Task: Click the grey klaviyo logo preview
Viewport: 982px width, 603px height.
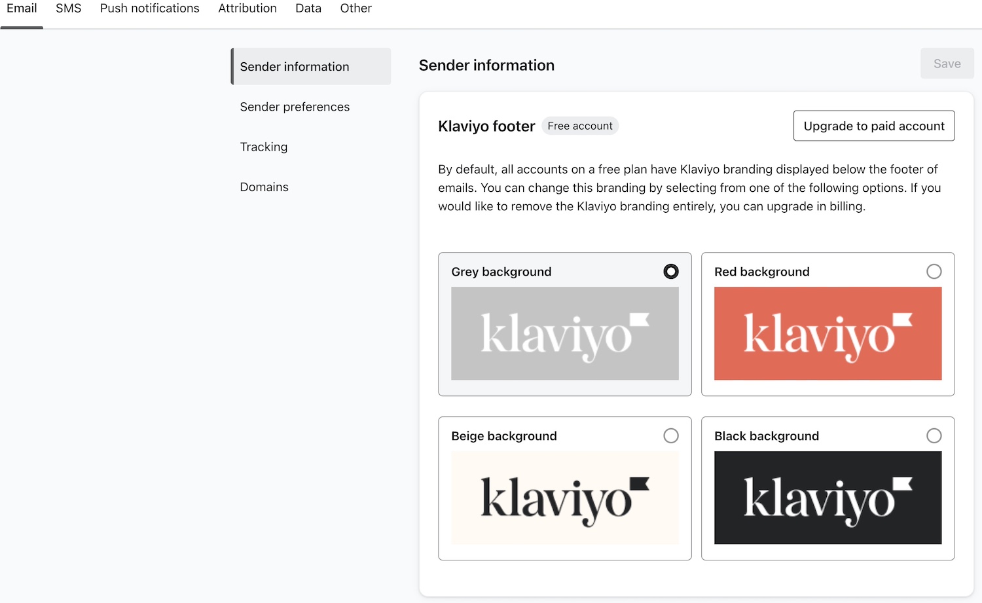Action: click(x=565, y=334)
